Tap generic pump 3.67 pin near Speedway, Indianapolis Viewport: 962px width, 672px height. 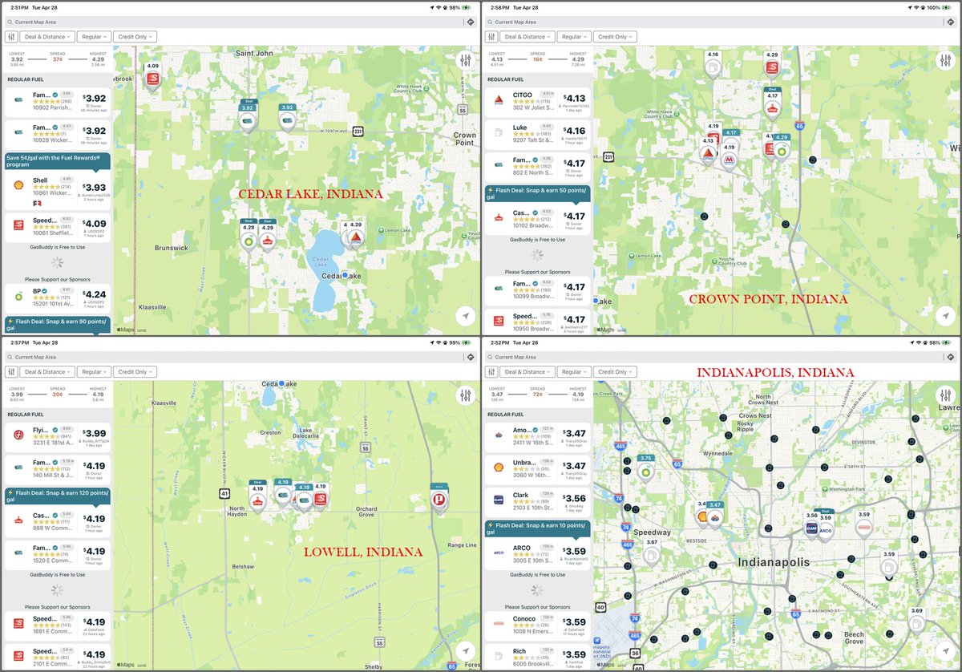pyautogui.click(x=652, y=552)
